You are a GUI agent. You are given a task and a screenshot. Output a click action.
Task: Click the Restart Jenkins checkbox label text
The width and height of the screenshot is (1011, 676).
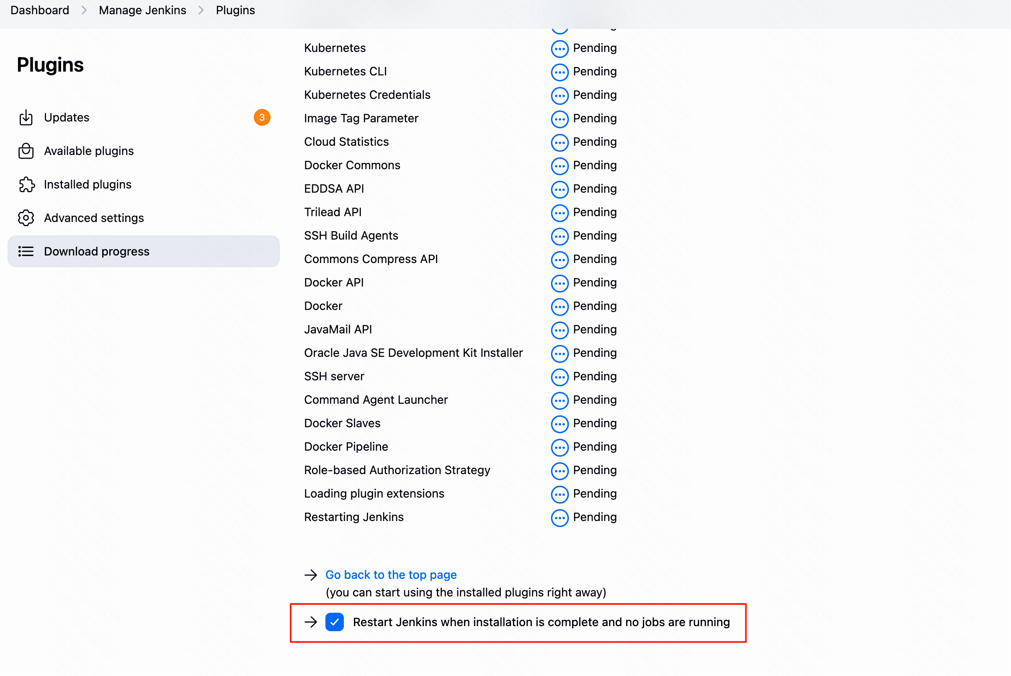tap(541, 622)
